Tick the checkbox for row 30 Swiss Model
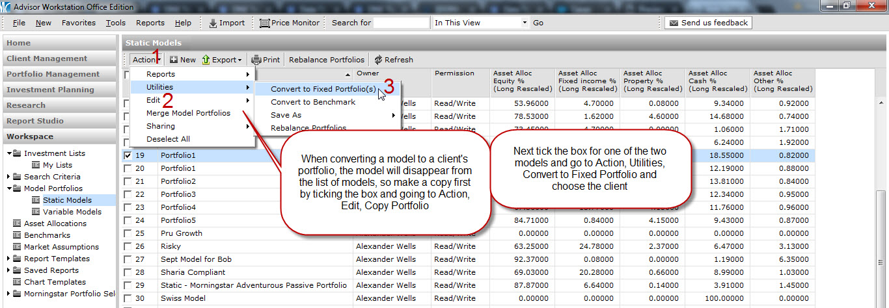This screenshot has width=889, height=308. click(128, 298)
